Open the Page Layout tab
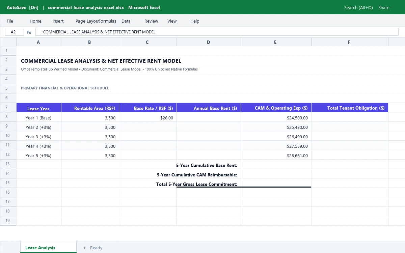This screenshot has height=253, width=405. tap(87, 21)
